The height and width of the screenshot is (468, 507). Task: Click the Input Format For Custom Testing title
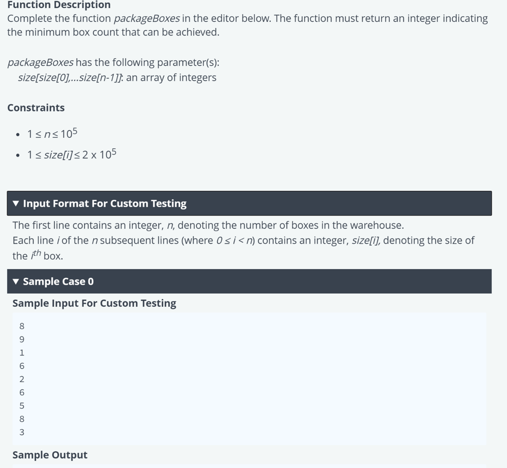click(x=104, y=204)
